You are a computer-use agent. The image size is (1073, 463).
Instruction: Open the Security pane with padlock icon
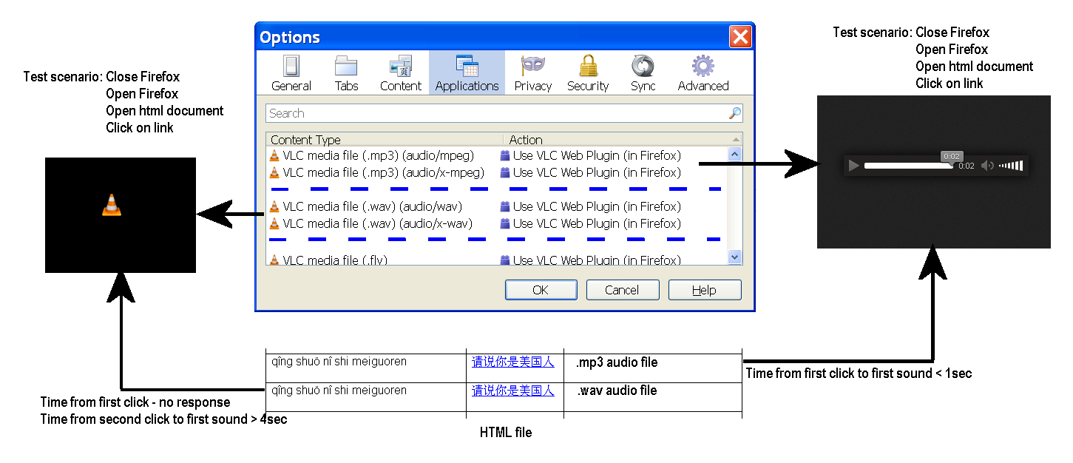click(x=588, y=72)
